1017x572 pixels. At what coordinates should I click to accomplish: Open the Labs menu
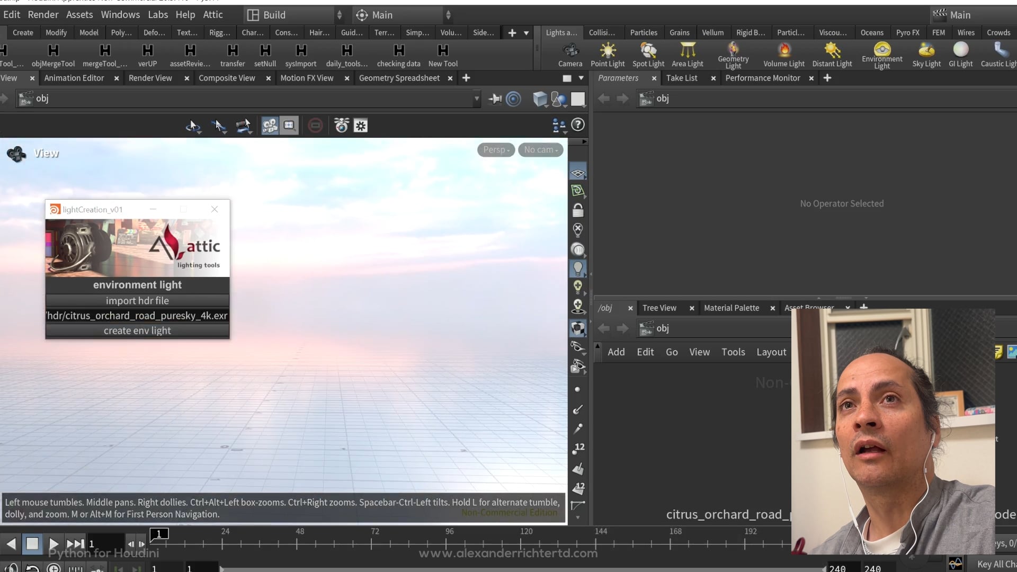[158, 14]
